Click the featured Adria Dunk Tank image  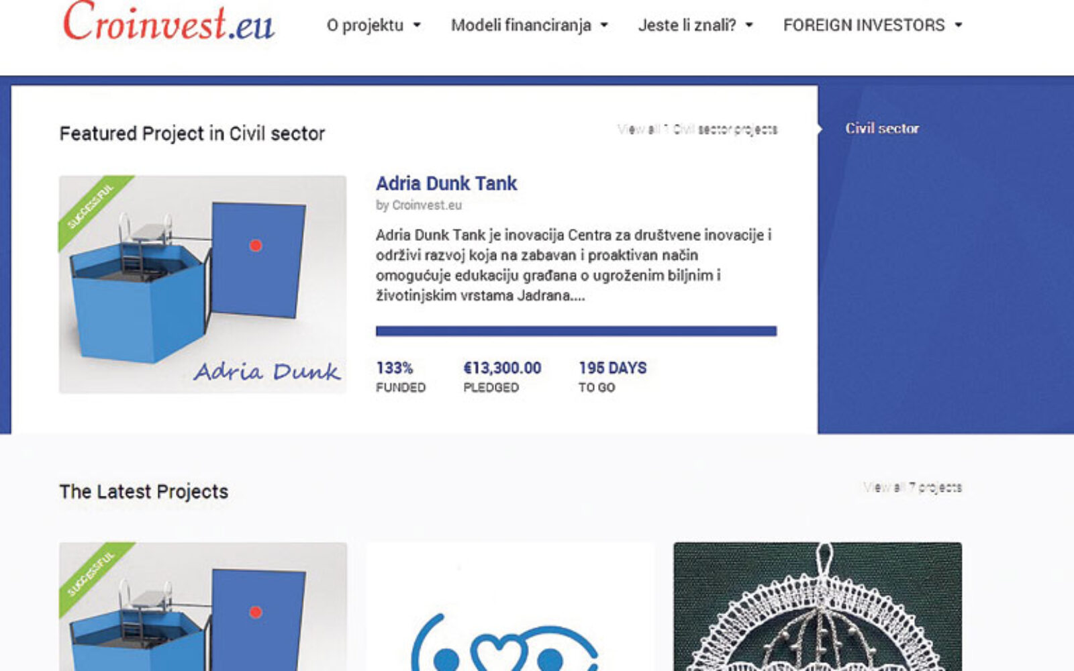[203, 285]
